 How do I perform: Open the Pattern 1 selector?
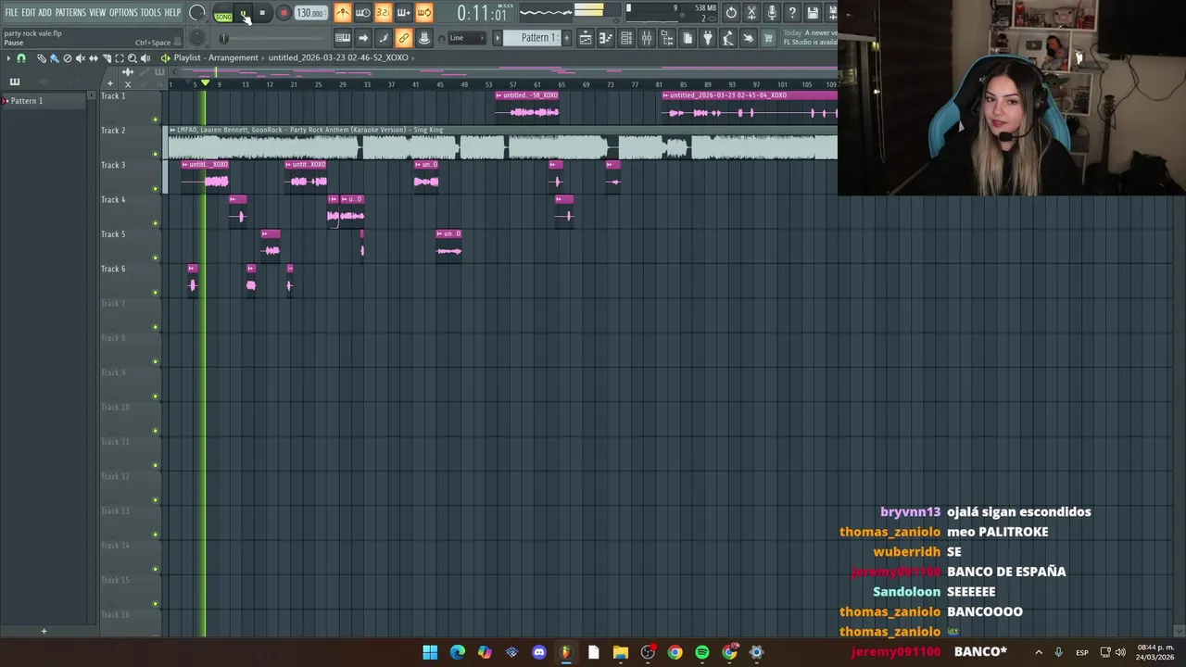(533, 38)
